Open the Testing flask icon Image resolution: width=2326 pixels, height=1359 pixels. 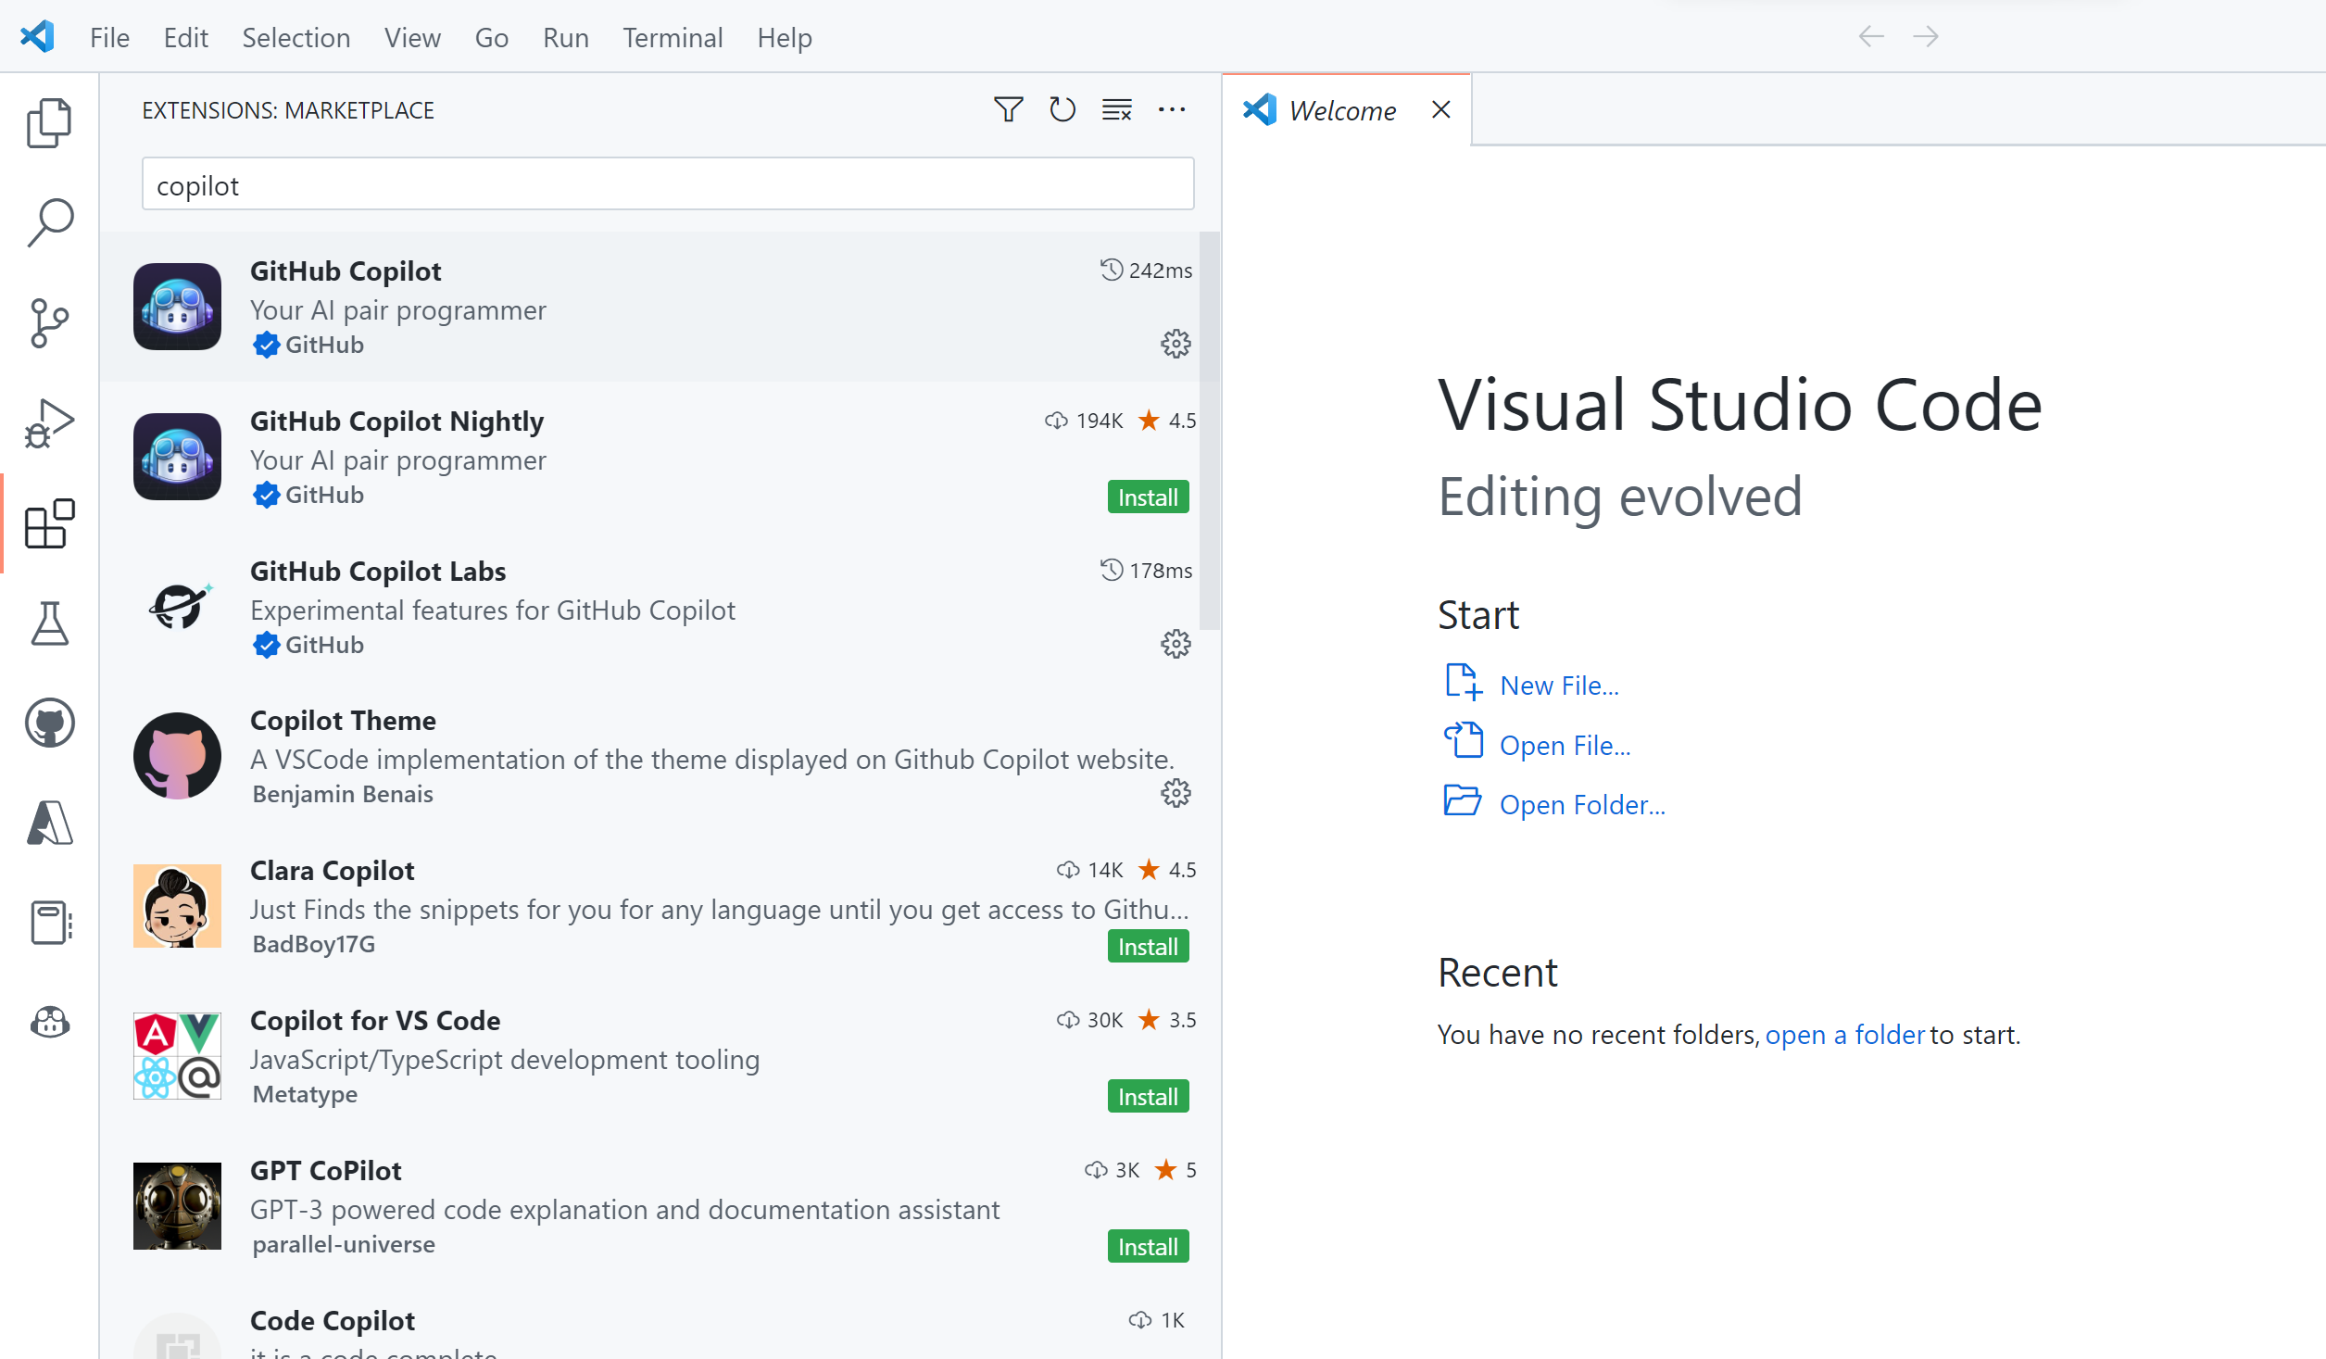pos(49,623)
